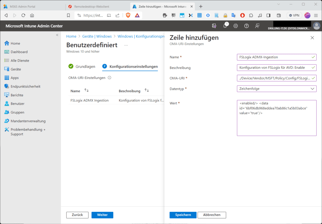Open more options ellipsis beside Benutzerdefiniert
322x224 pixels.
tap(126, 45)
